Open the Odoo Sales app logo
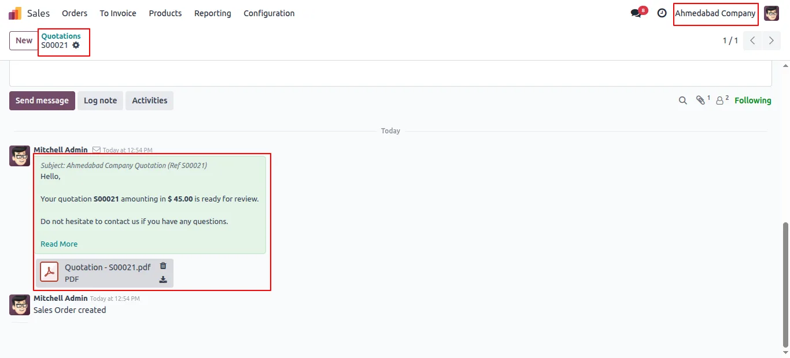This screenshot has width=790, height=358. [15, 13]
